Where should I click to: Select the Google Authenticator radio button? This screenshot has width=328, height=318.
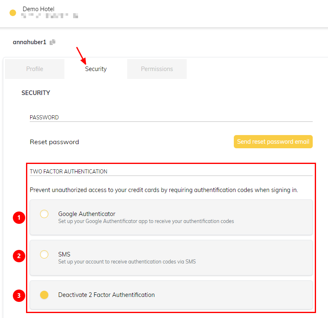point(44,214)
